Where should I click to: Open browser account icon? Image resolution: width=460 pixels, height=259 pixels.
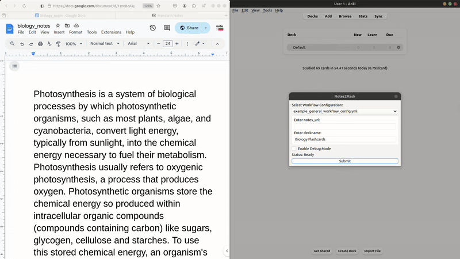185,6
